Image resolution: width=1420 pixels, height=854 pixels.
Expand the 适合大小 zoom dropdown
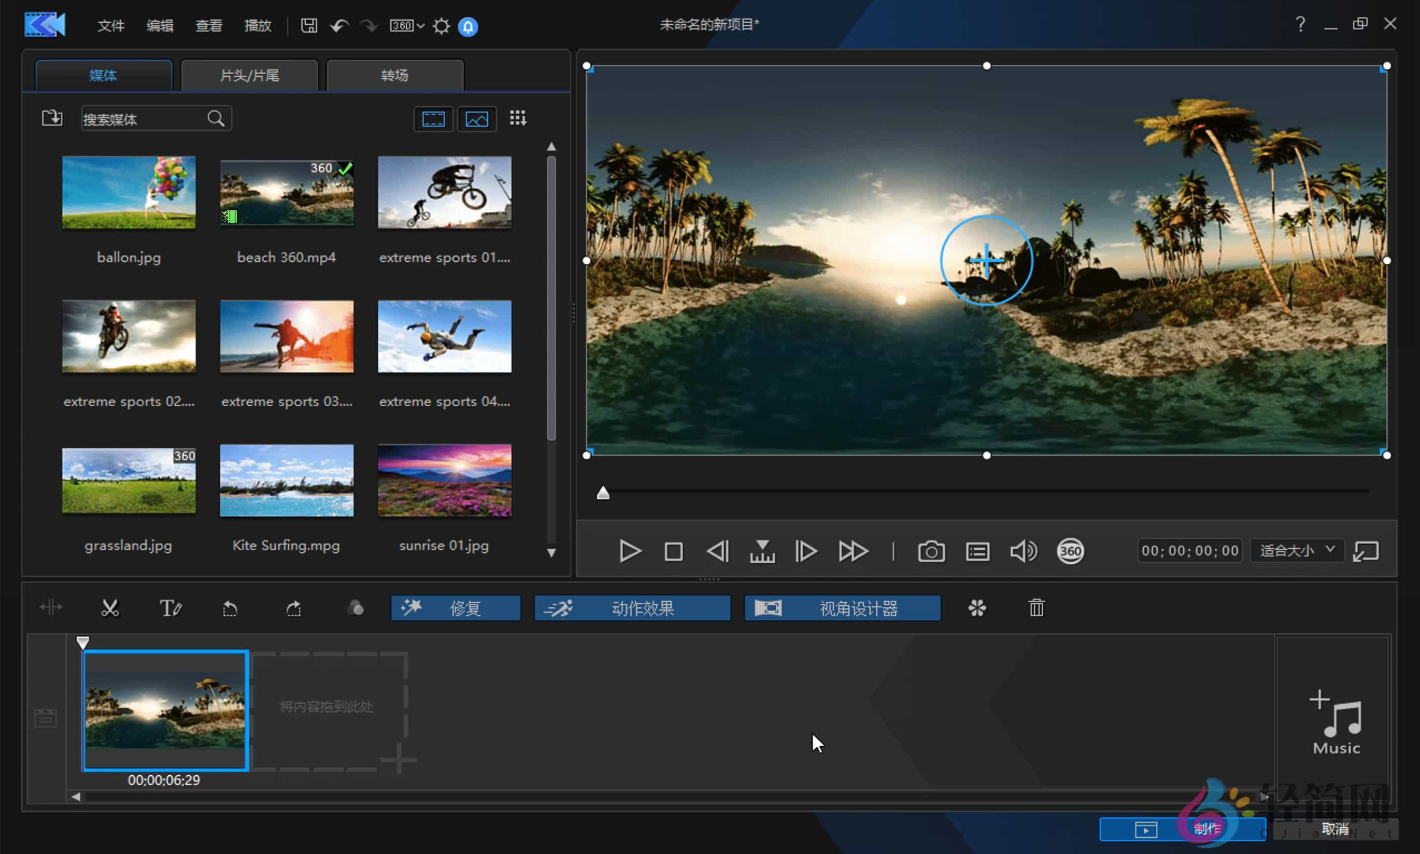coord(1297,551)
